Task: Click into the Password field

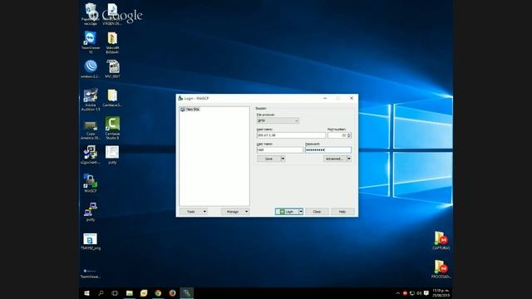Action: 328,149
